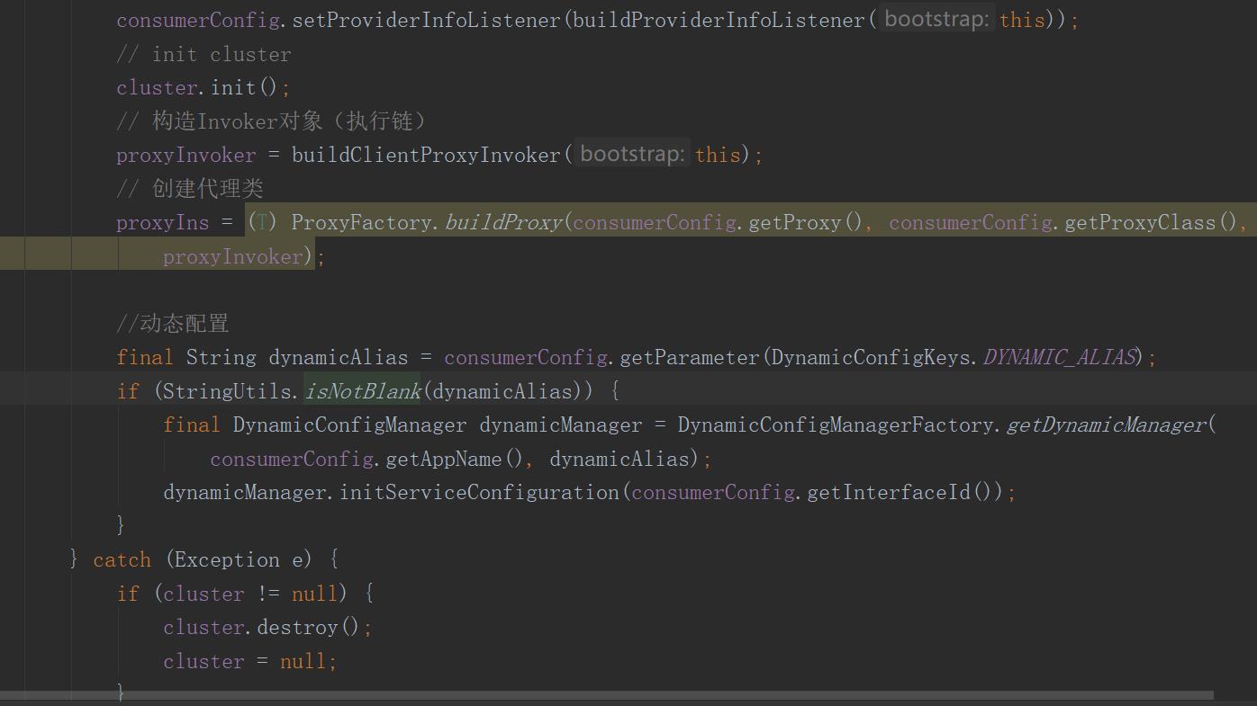1257x706 pixels.
Task: Click the getInterfaceId() call
Action: tap(900, 492)
